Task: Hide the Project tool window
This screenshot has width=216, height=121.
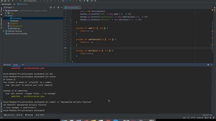Action: coord(61,7)
